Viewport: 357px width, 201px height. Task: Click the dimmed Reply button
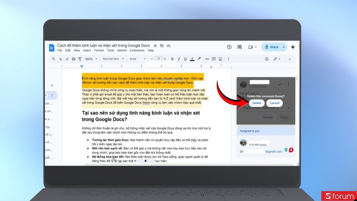pyautogui.click(x=284, y=117)
